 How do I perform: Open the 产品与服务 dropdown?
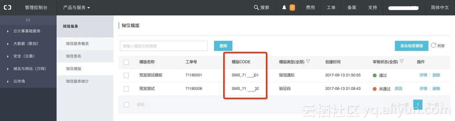point(77,7)
